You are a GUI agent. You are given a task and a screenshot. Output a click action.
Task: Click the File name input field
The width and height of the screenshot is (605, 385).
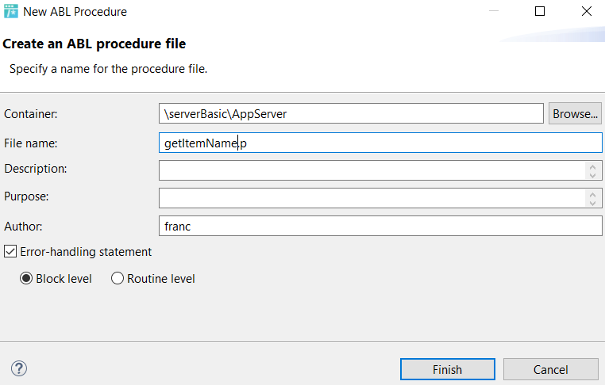[x=380, y=143]
